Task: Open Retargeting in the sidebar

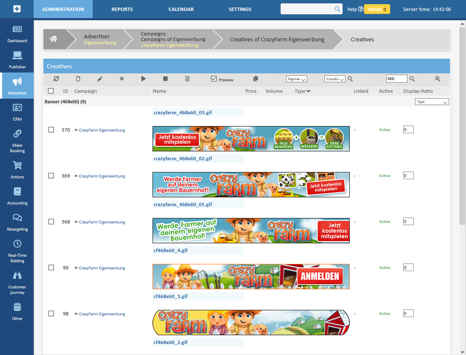Action: tap(17, 223)
